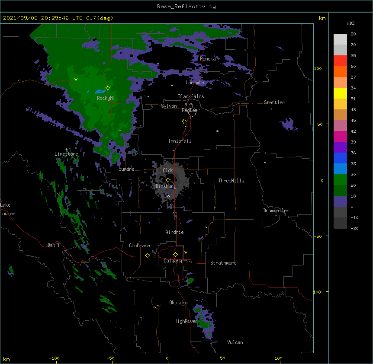The width and height of the screenshot is (373, 364).
Task: Pick the royal blue 33–36 dBZ legend color
Action: pos(340,158)
